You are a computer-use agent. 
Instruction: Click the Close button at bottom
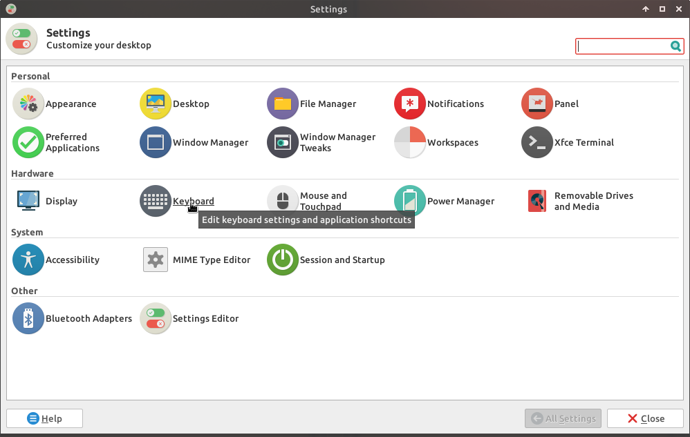click(645, 418)
